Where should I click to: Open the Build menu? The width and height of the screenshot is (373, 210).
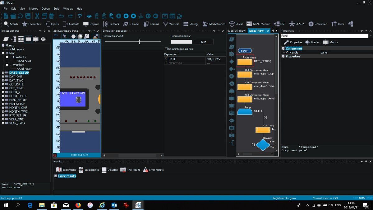click(56, 9)
